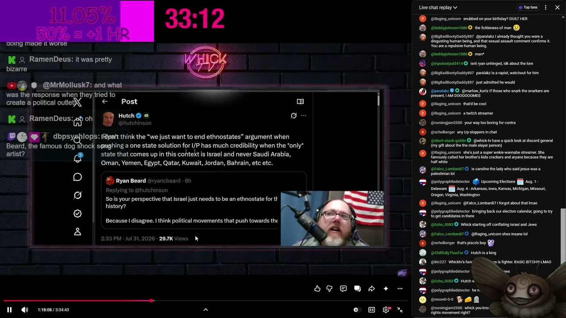
Task: Click ChillfullyThusFar's avatar
Action: click(423, 253)
